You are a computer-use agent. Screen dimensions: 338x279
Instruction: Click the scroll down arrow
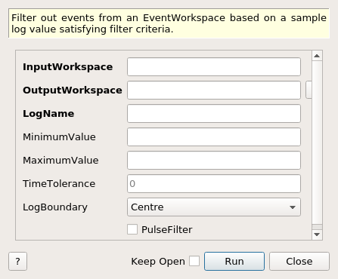tap(317, 235)
